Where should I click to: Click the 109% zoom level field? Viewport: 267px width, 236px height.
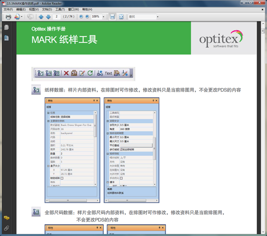[x=96, y=17]
